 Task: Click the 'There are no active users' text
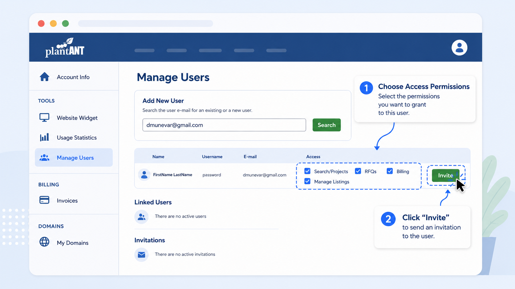point(180,216)
